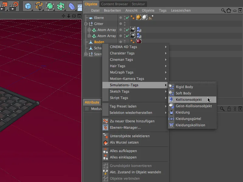The width and height of the screenshot is (243, 182).
Task: Expand the Szen tree node
Action: click(x=86, y=54)
